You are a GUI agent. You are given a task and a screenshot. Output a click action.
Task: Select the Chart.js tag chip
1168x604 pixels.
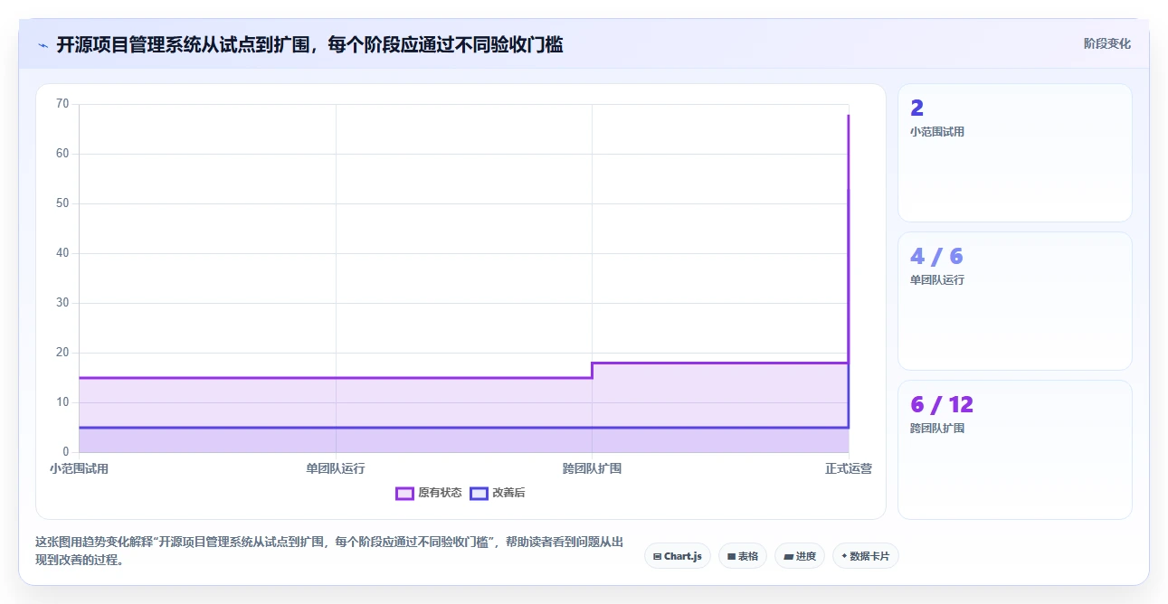(678, 556)
